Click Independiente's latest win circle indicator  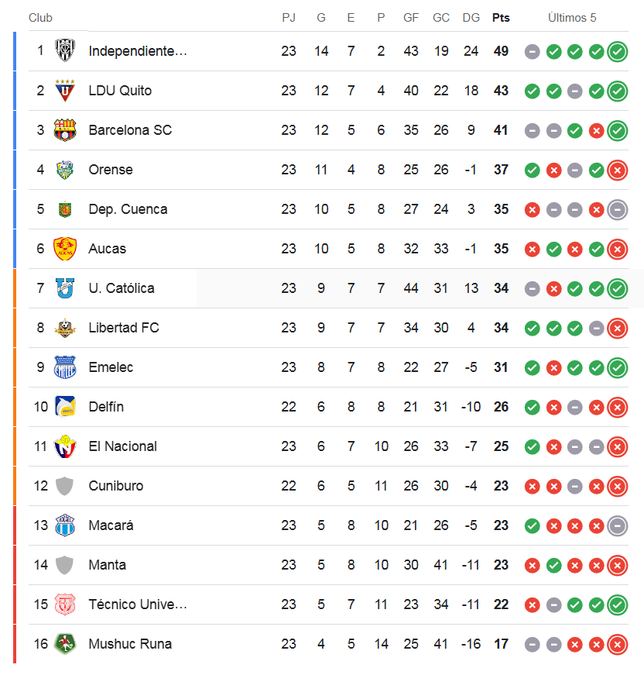[618, 52]
